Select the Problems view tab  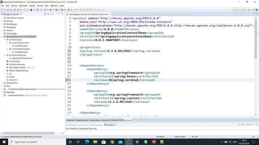pos(72,125)
